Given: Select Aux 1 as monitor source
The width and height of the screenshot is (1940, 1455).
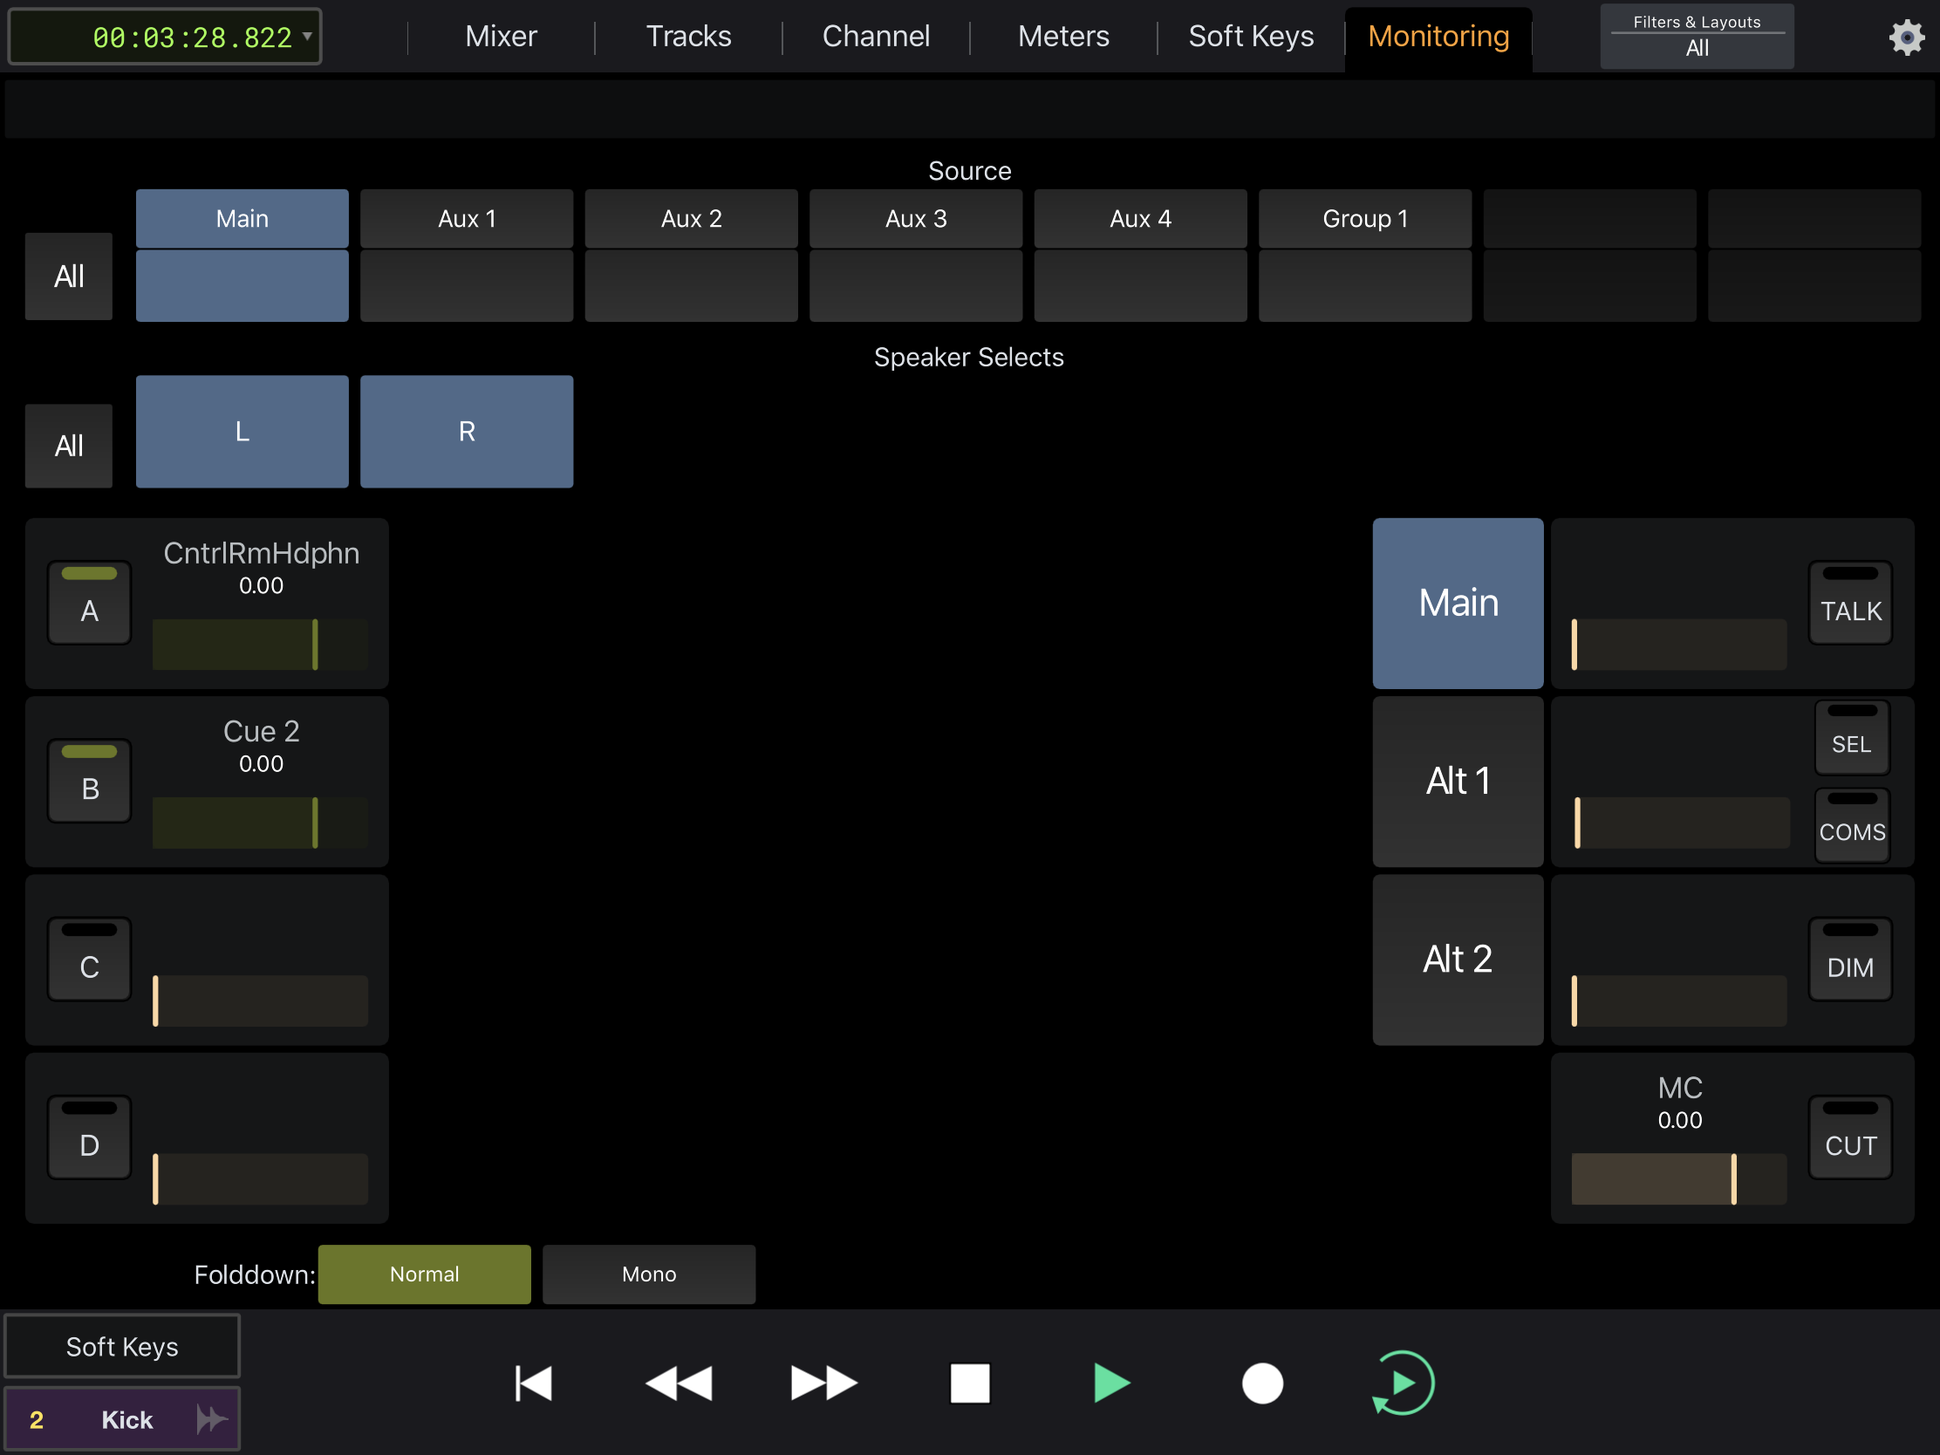Looking at the screenshot, I should pos(467,219).
